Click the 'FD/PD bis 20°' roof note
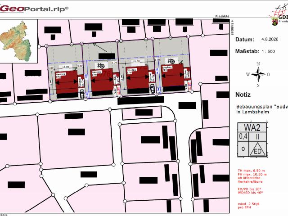The image size is (288, 216). pyautogui.click(x=249, y=189)
